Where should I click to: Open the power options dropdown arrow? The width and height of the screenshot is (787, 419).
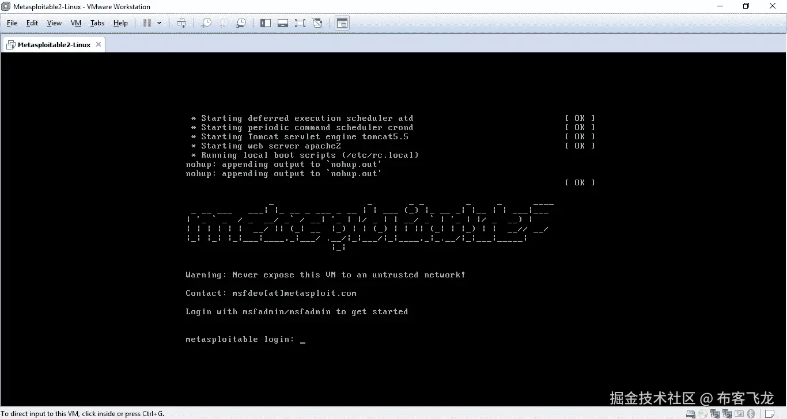(x=160, y=23)
